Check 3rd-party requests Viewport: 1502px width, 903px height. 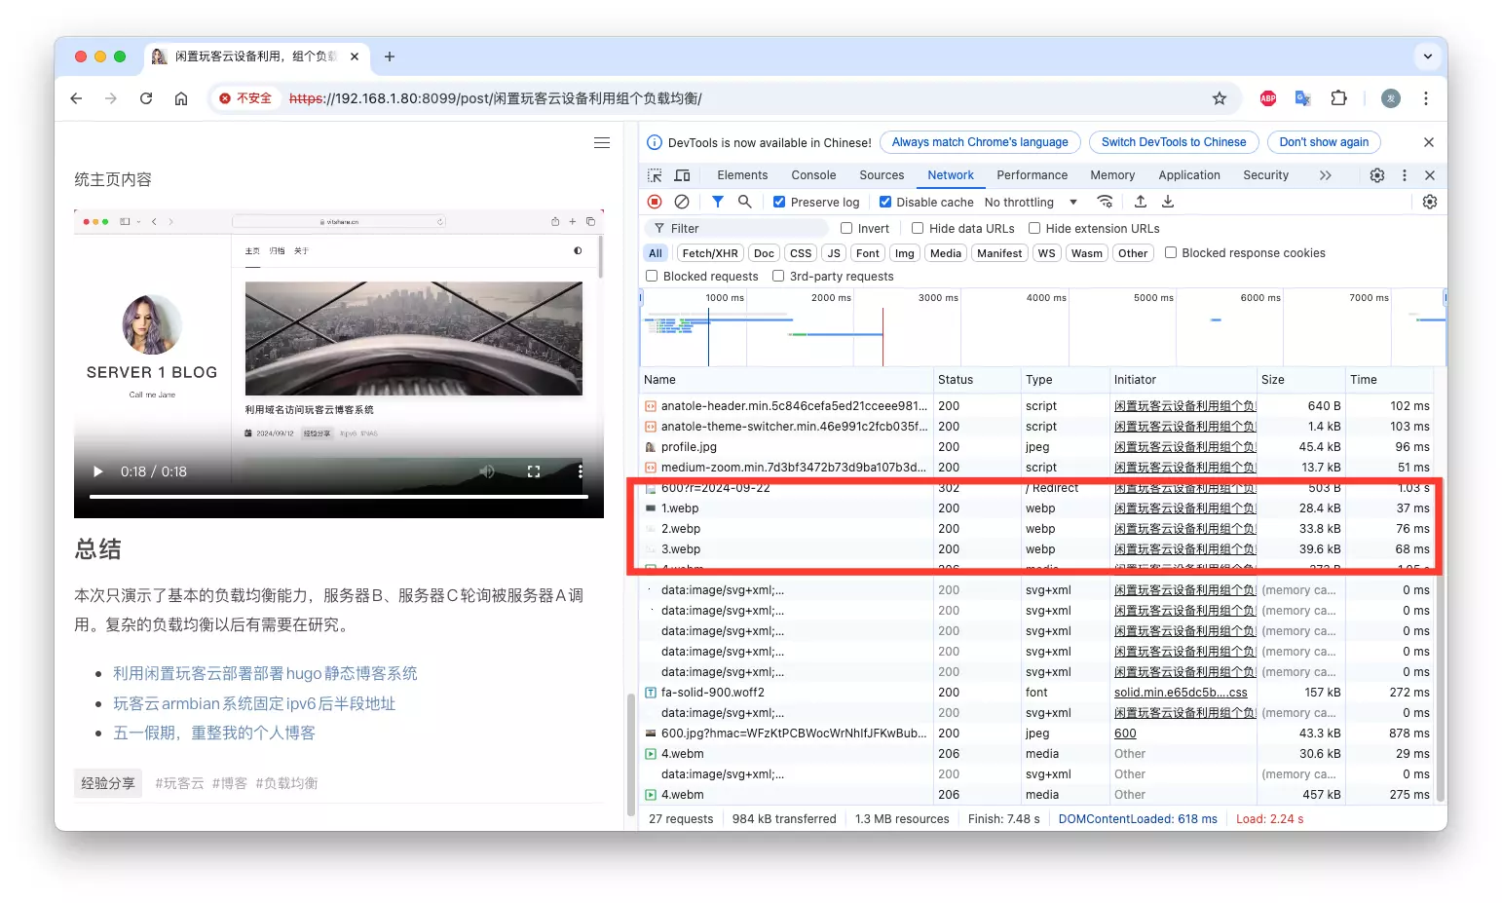(778, 276)
